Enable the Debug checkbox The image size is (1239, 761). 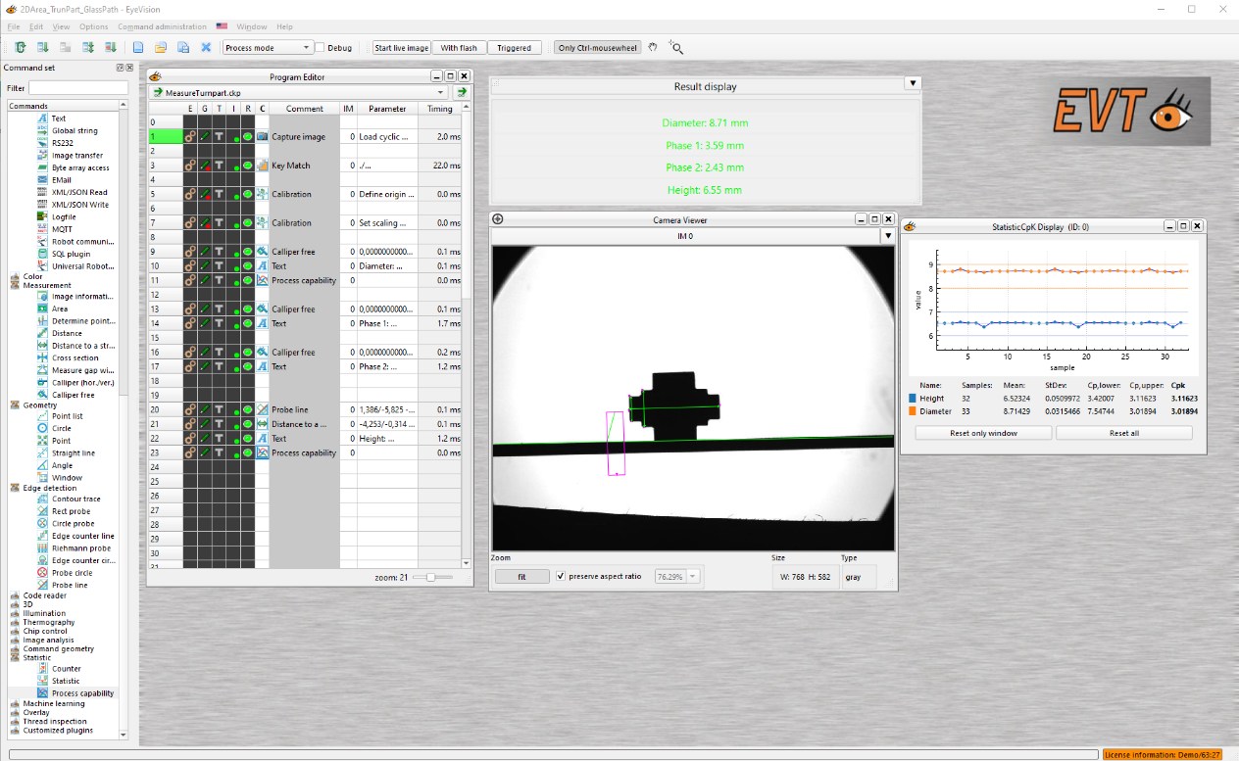click(321, 47)
